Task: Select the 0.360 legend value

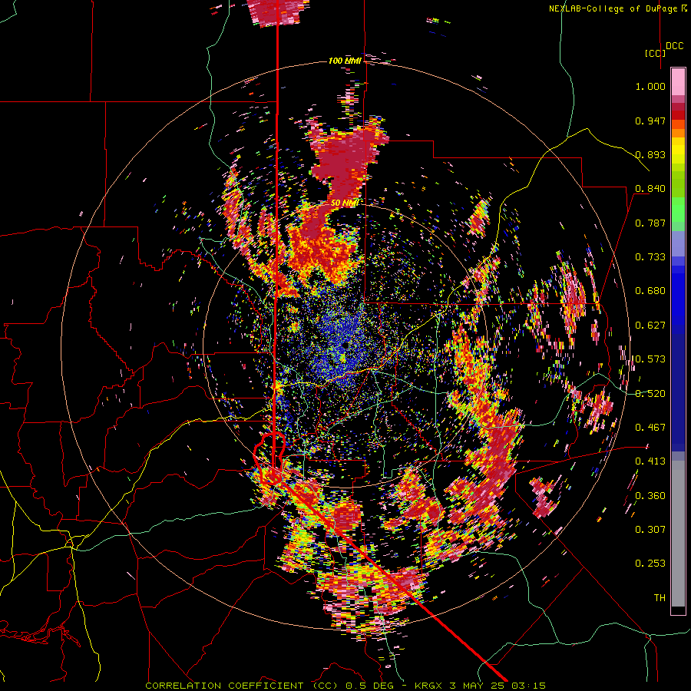Action: coord(650,496)
